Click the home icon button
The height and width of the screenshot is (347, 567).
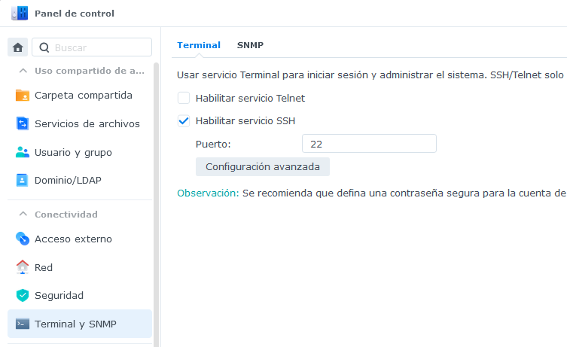click(18, 47)
